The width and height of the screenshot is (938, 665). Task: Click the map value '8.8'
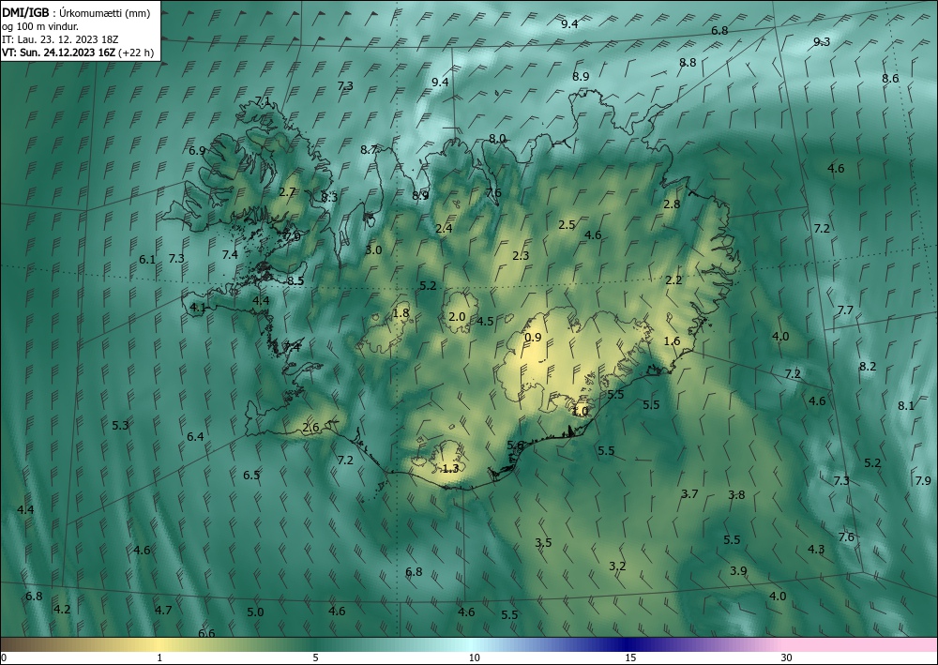click(688, 62)
